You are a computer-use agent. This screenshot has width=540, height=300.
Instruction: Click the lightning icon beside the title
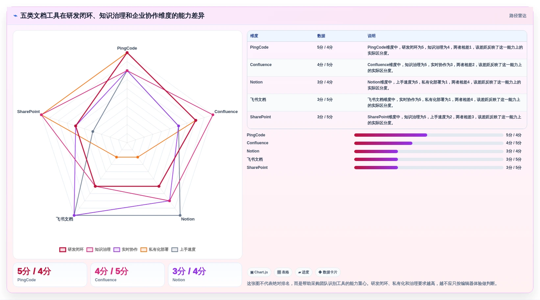coord(15,16)
